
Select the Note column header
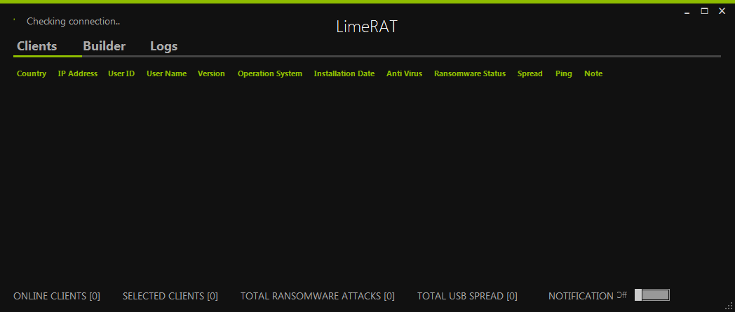593,73
